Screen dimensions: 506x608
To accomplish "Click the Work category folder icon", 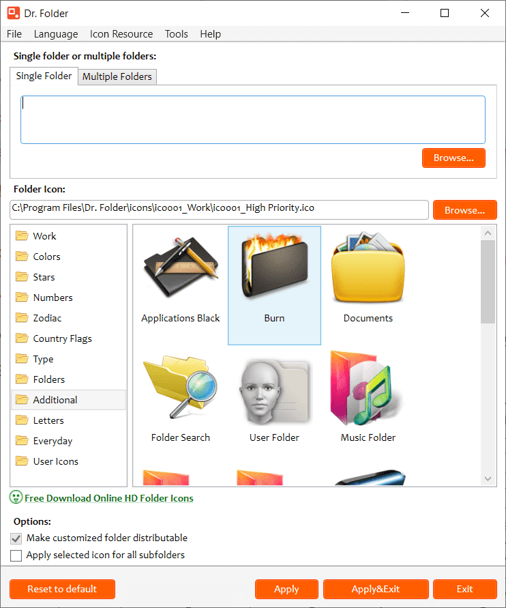I will click(x=22, y=235).
